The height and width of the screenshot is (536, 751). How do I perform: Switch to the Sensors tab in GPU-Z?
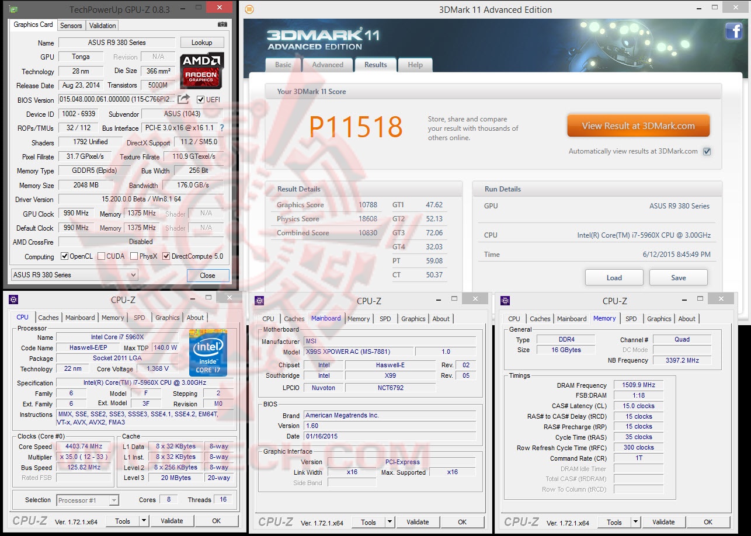click(x=71, y=26)
